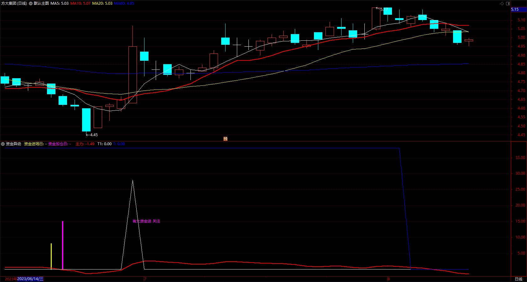Select the 资金加仓日 indicator label
Viewport: 527px width, 282px height.
(60, 144)
